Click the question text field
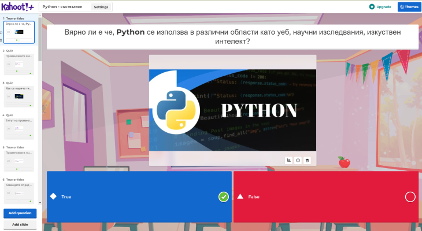Viewport: 422px width, 231px height. [x=231, y=38]
